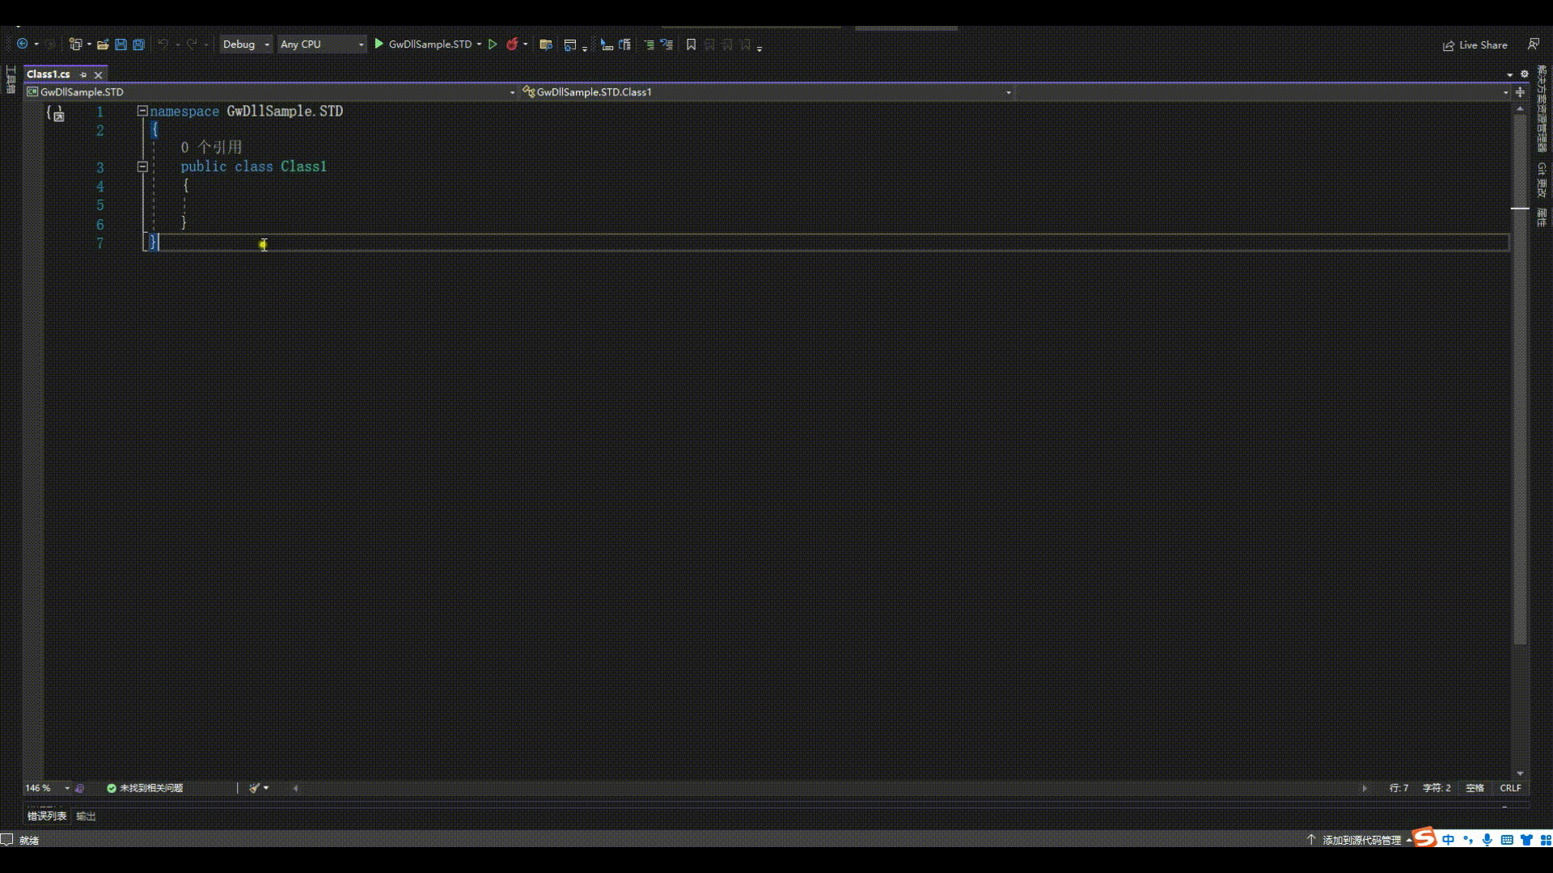Save the current file with Save icon
Screen dimensions: 1553x873
point(121,44)
